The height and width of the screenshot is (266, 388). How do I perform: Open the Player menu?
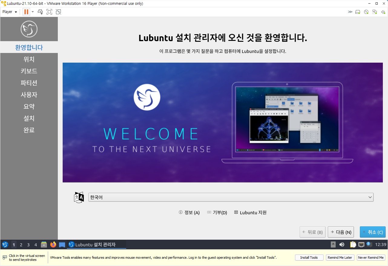[x=10, y=12]
